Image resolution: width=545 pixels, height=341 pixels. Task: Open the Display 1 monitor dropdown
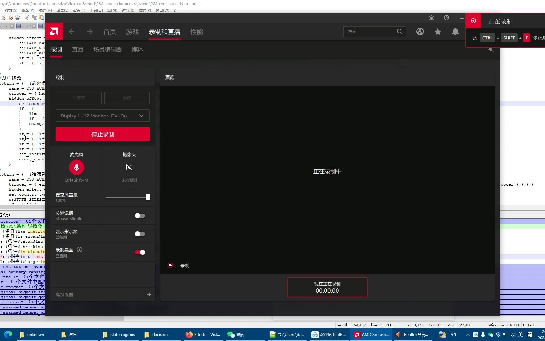tap(103, 116)
